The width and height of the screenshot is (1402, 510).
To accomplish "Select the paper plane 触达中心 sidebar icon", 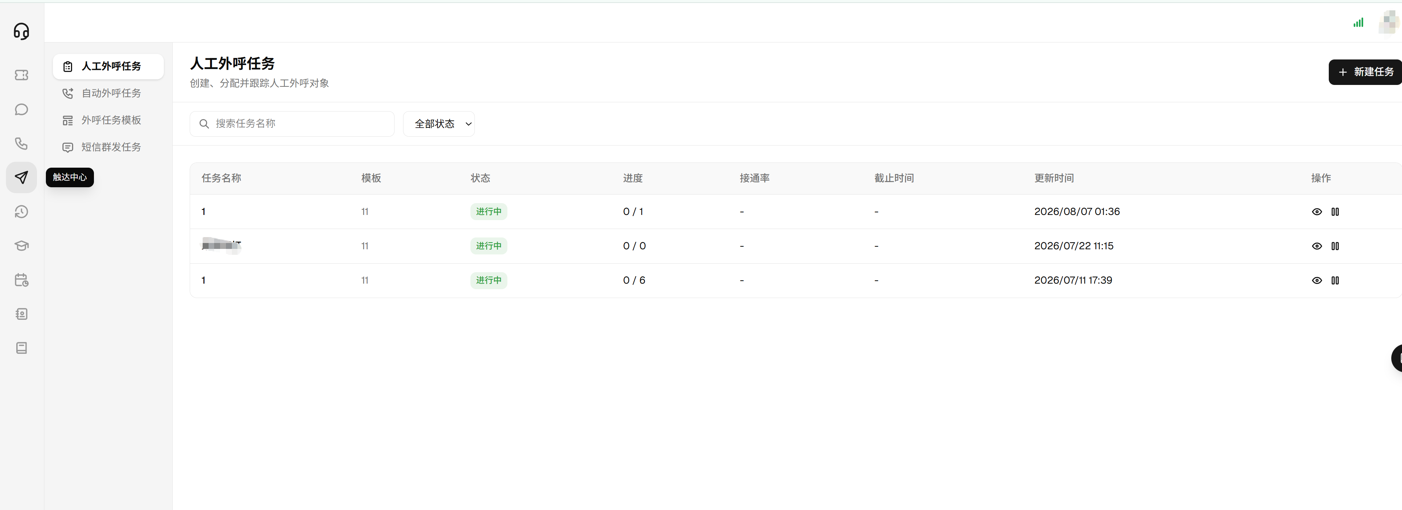I will click(21, 177).
